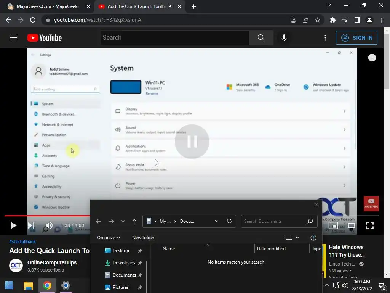390x293 pixels.
Task: Open the Organize dropdown menu
Action: tap(109, 238)
